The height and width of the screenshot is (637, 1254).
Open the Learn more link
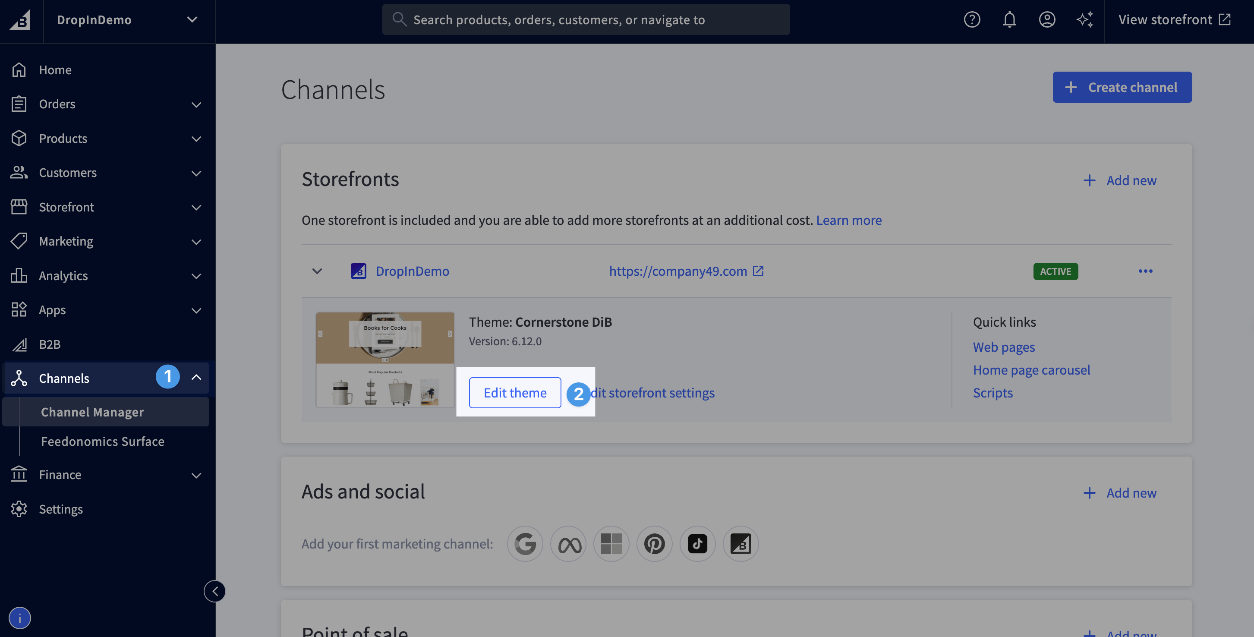pos(849,220)
